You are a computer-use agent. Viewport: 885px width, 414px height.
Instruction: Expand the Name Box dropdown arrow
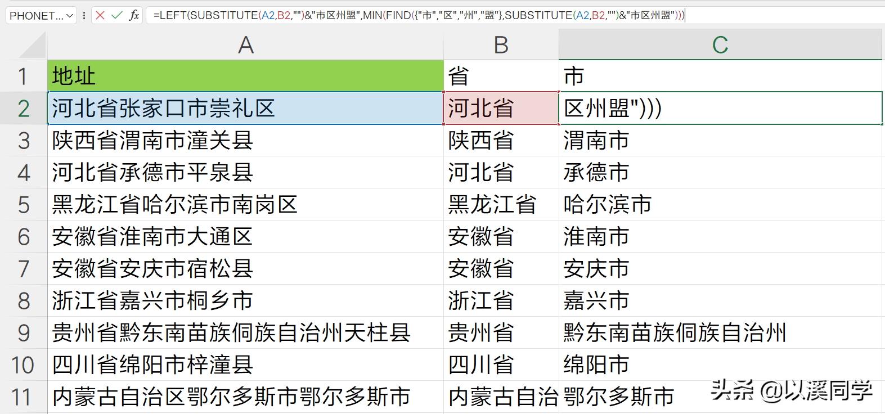click(70, 16)
